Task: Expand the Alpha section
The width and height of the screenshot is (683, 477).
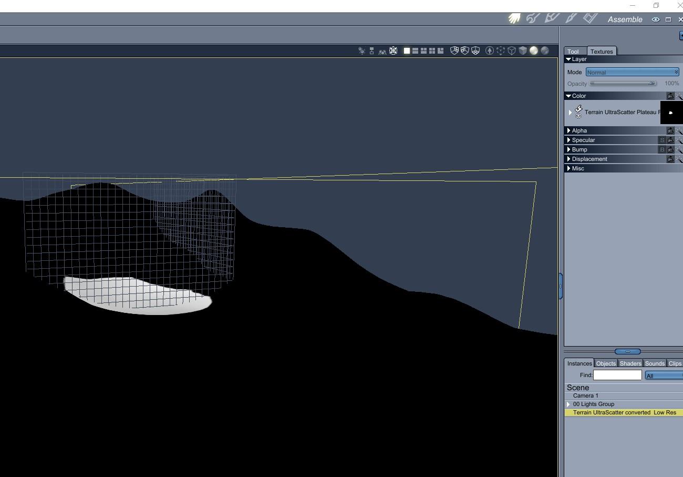Action: [x=569, y=130]
